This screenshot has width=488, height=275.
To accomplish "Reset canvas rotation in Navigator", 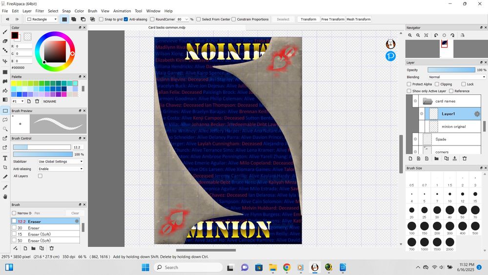I will coord(444,35).
